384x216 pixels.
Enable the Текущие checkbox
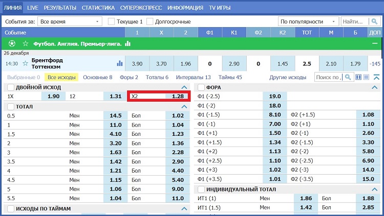(112, 21)
